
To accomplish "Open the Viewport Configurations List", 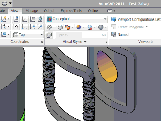I will click(x=136, y=19).
